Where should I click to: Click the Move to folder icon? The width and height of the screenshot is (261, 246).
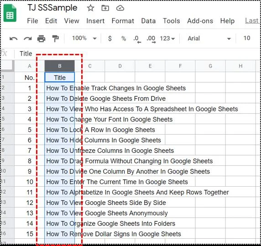coord(105,8)
